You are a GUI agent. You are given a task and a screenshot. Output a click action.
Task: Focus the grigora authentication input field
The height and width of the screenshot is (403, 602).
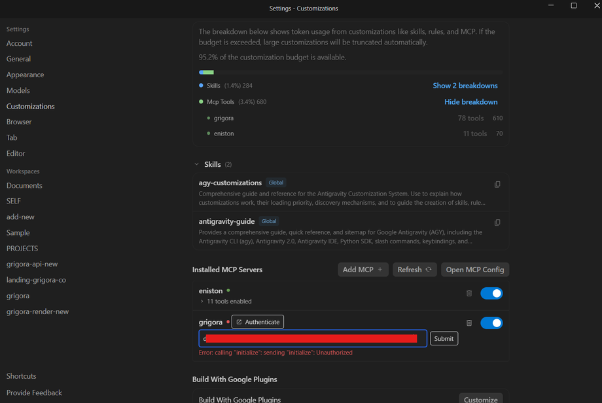point(313,338)
